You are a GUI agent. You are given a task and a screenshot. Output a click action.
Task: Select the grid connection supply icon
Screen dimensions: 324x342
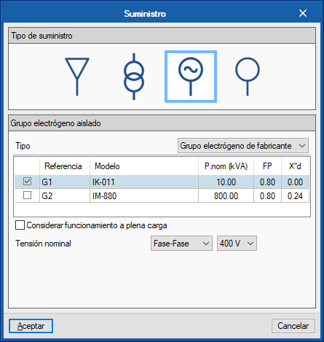point(77,77)
